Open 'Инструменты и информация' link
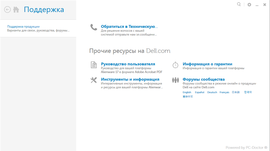The height and width of the screenshot is (151, 270). coord(130,79)
